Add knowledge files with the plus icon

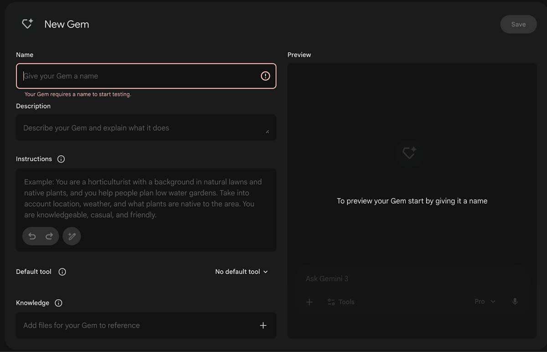point(263,326)
